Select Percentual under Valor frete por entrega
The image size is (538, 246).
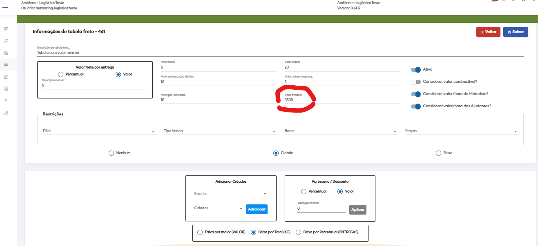(x=61, y=74)
